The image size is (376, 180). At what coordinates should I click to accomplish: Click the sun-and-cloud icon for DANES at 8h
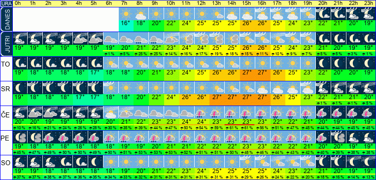(141, 14)
